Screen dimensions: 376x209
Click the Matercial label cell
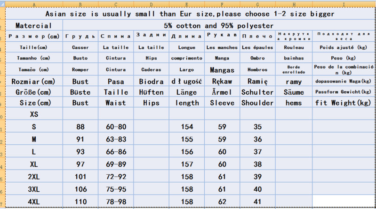pos(34,25)
